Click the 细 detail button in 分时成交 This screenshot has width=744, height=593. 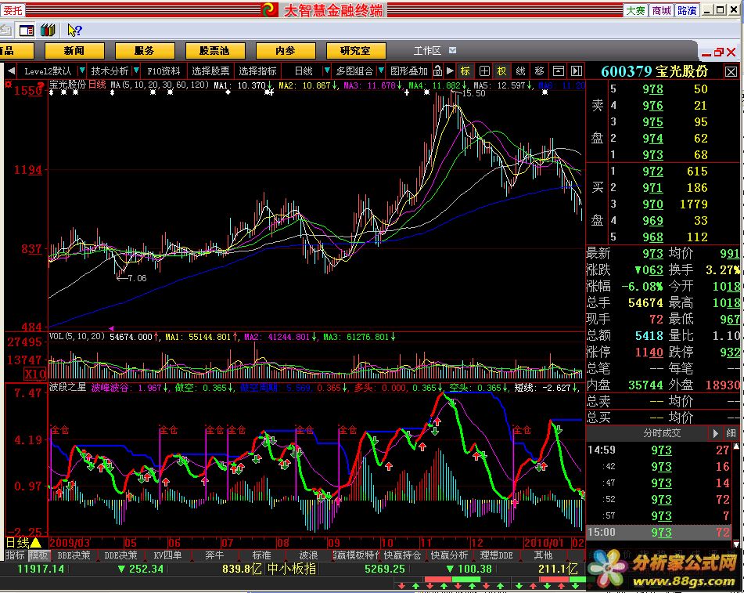(731, 433)
